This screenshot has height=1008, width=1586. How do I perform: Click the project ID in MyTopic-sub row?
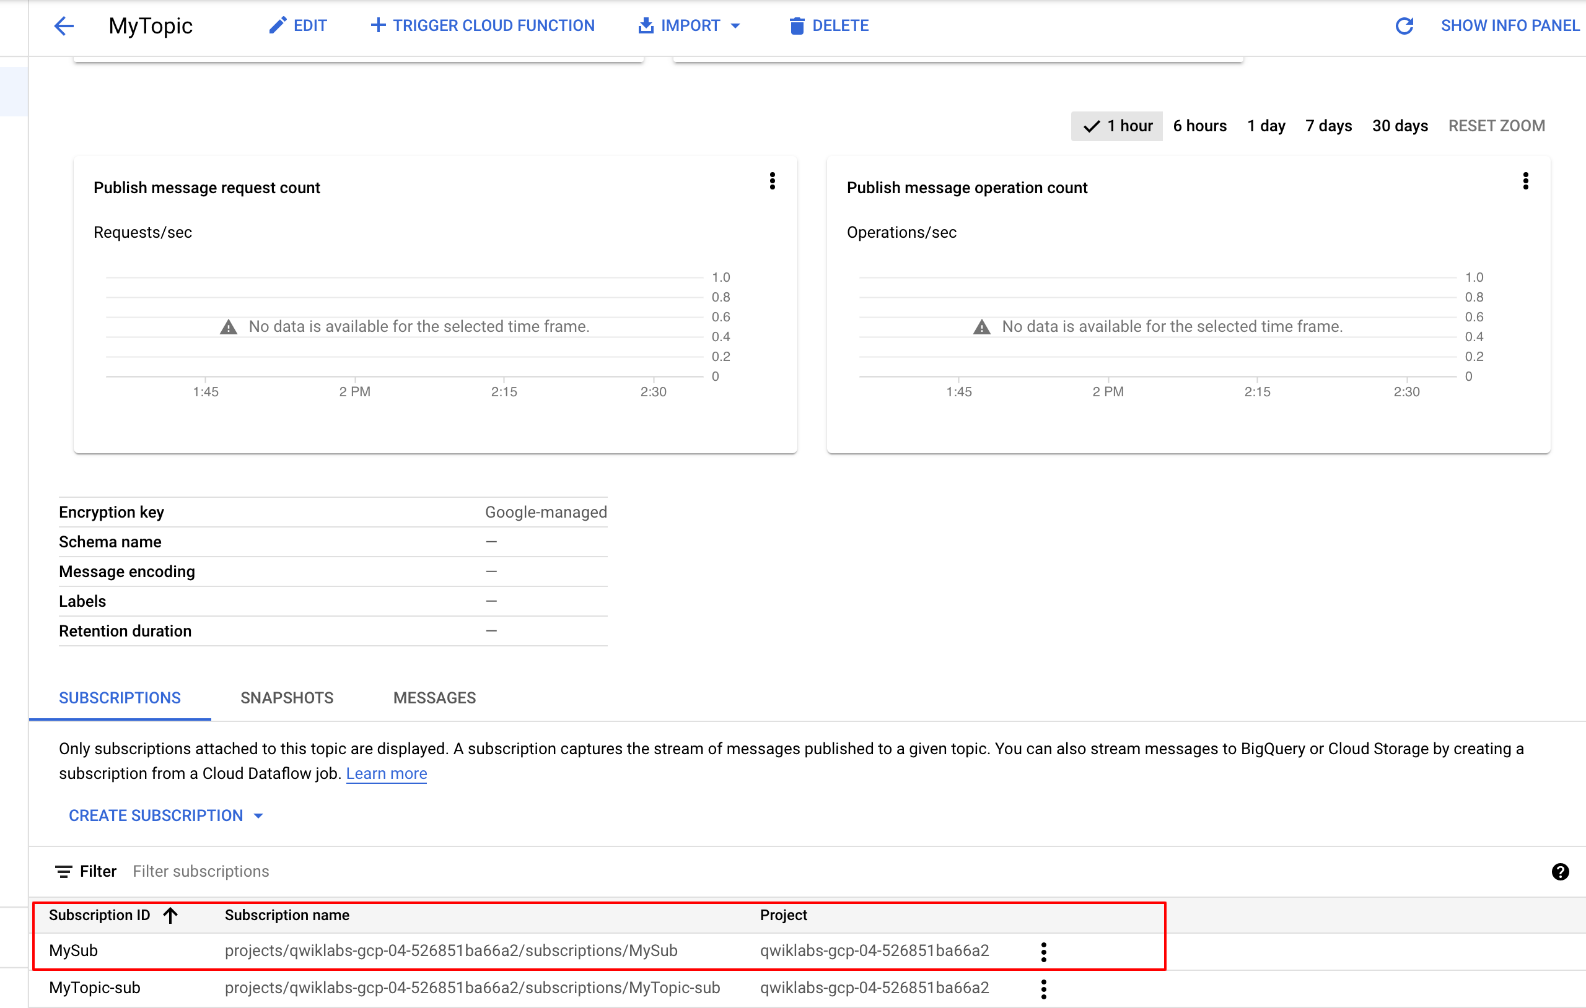click(874, 988)
